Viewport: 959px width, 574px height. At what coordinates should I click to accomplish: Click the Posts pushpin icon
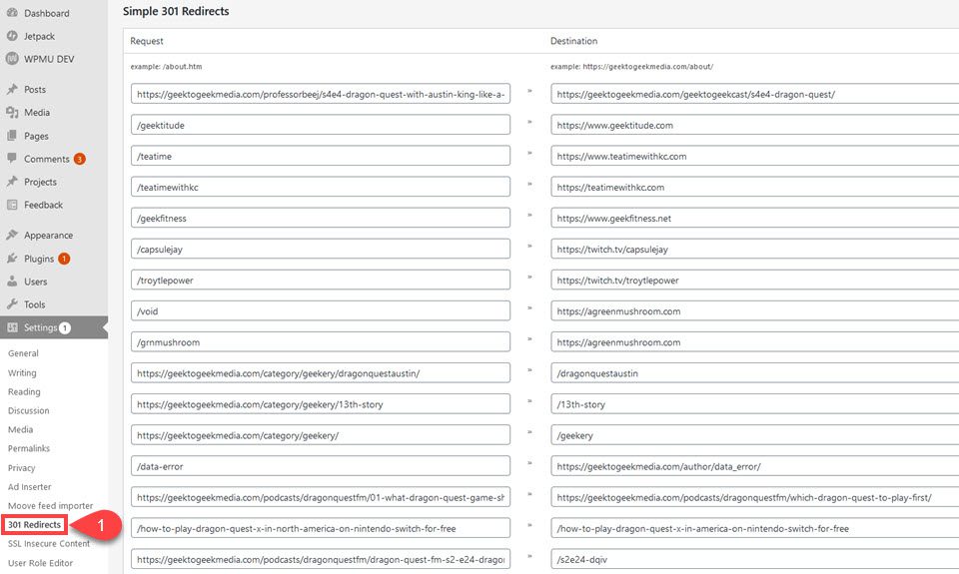click(12, 89)
